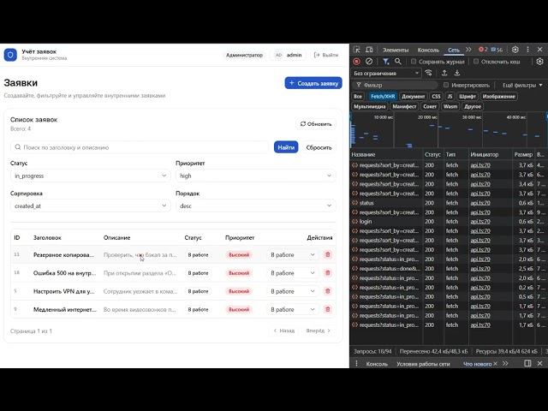Open 'Без ограничения' throttling dropdown
Screen dimensions: 548x411
tap(386, 73)
